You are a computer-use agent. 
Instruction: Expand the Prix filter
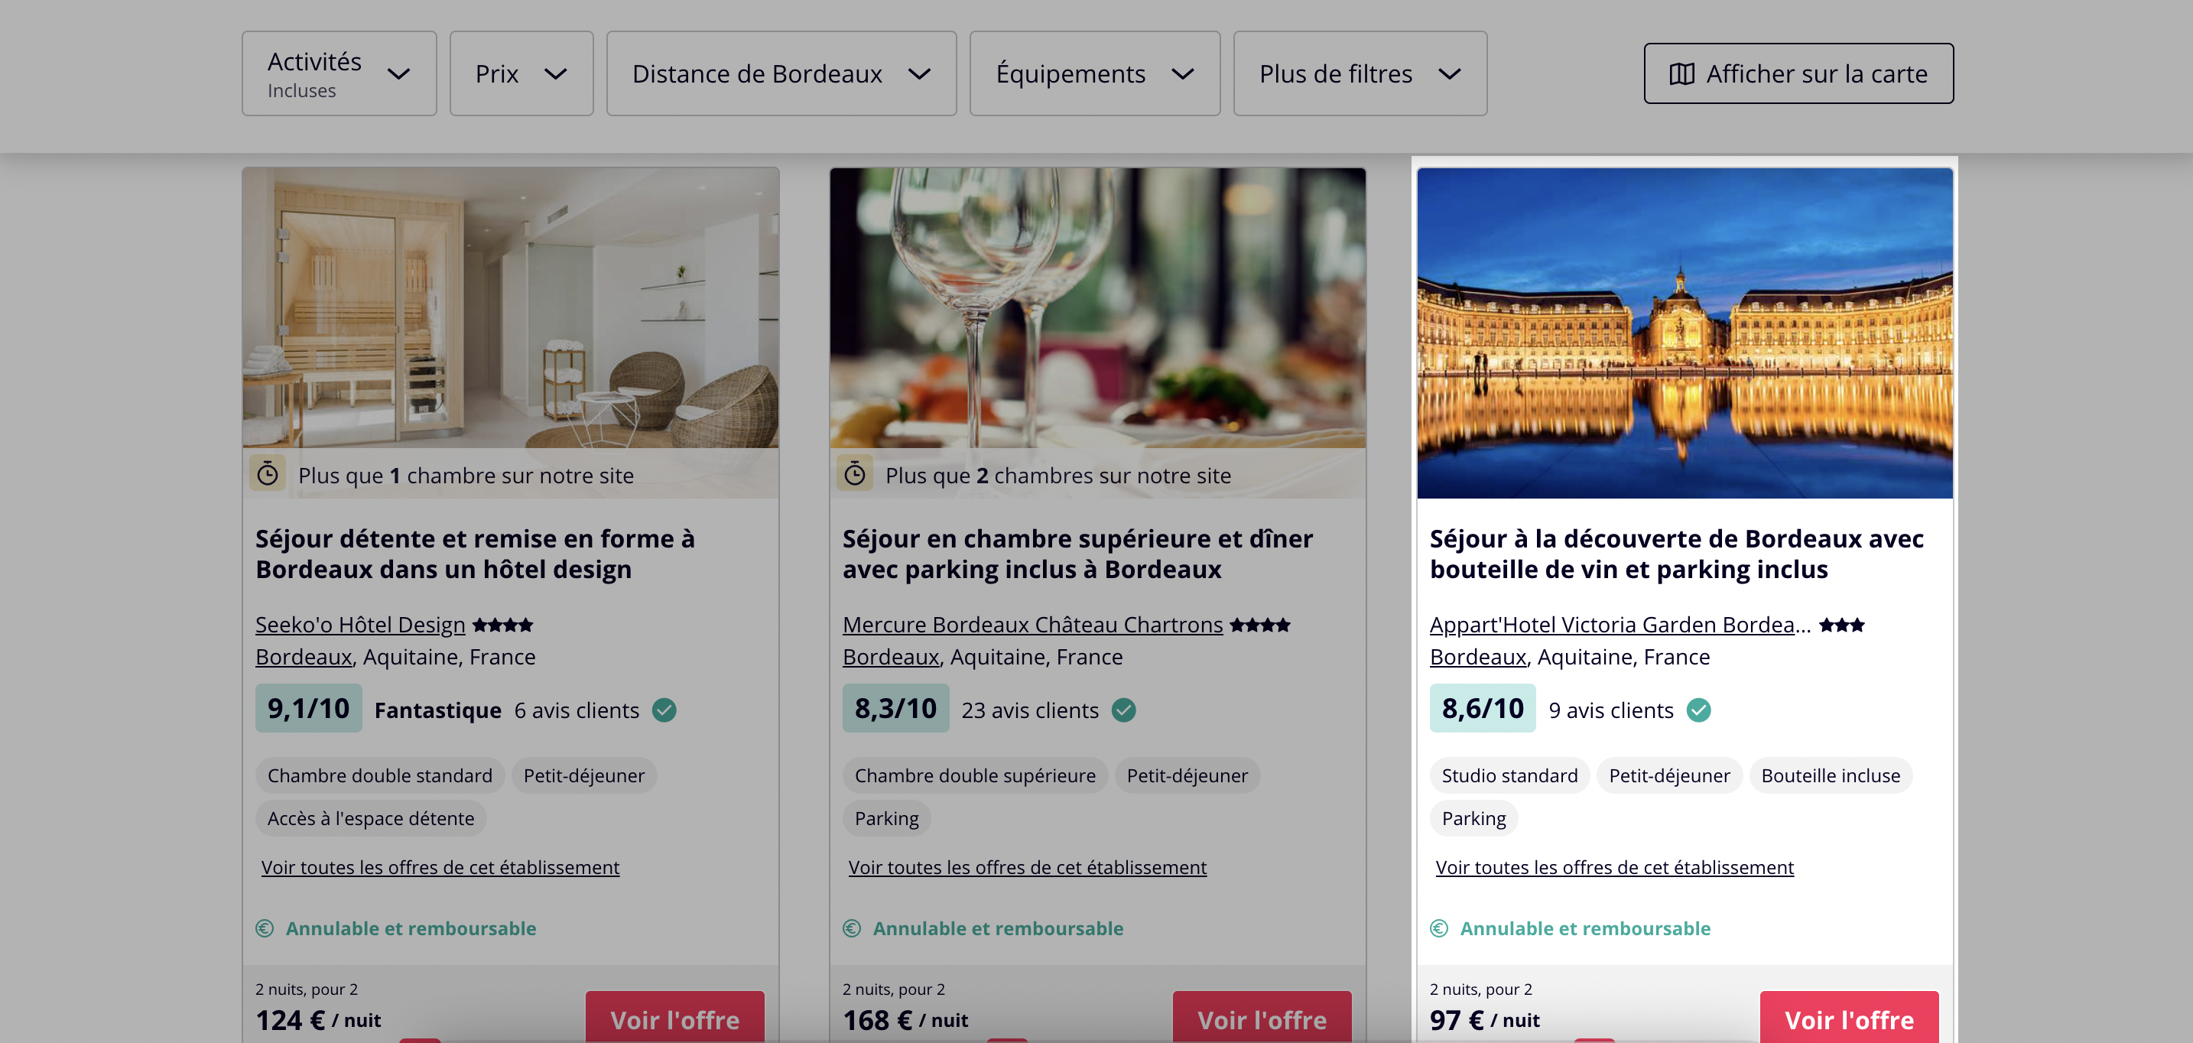(x=521, y=73)
